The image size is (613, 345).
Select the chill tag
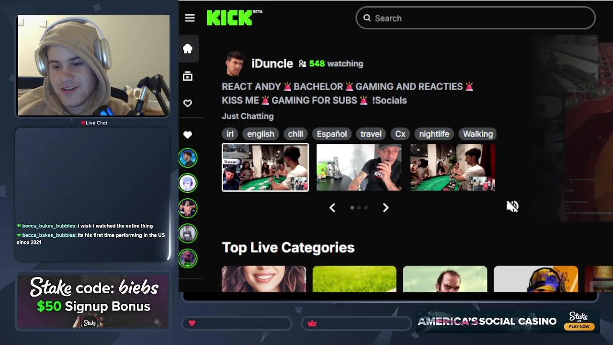(295, 134)
